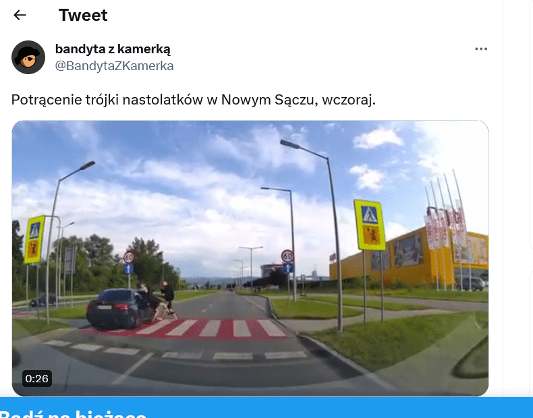
Task: Click the left 60 speed limit sign
Action: pyautogui.click(x=129, y=258)
